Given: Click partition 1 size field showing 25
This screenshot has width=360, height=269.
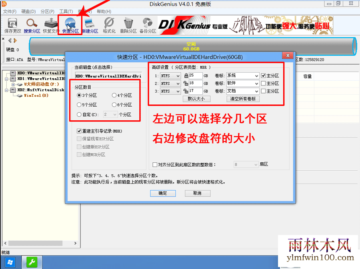Looking at the screenshot, I should (195, 76).
